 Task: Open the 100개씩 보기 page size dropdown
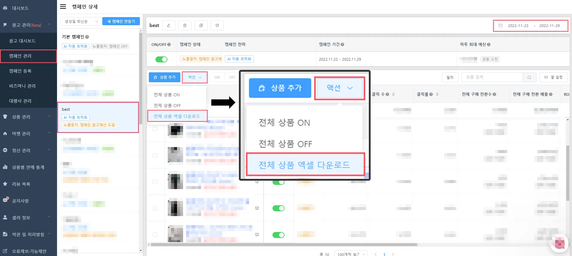[351, 254]
